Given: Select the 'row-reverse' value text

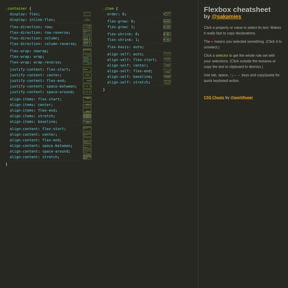Looking at the screenshot, I should point(56,33).
